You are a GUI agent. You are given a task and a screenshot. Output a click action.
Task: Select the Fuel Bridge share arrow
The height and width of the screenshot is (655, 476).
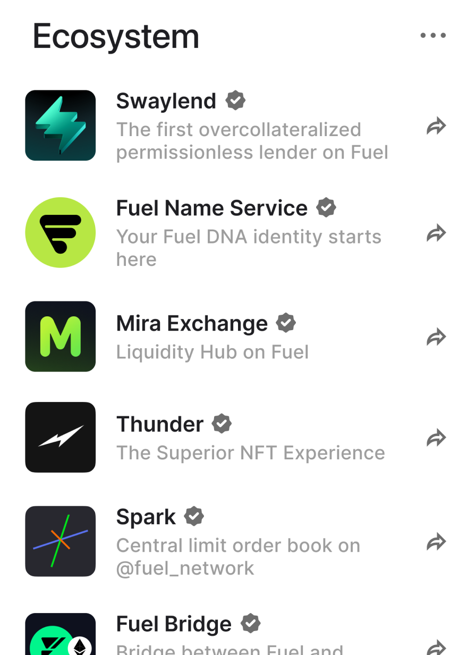coord(436,647)
